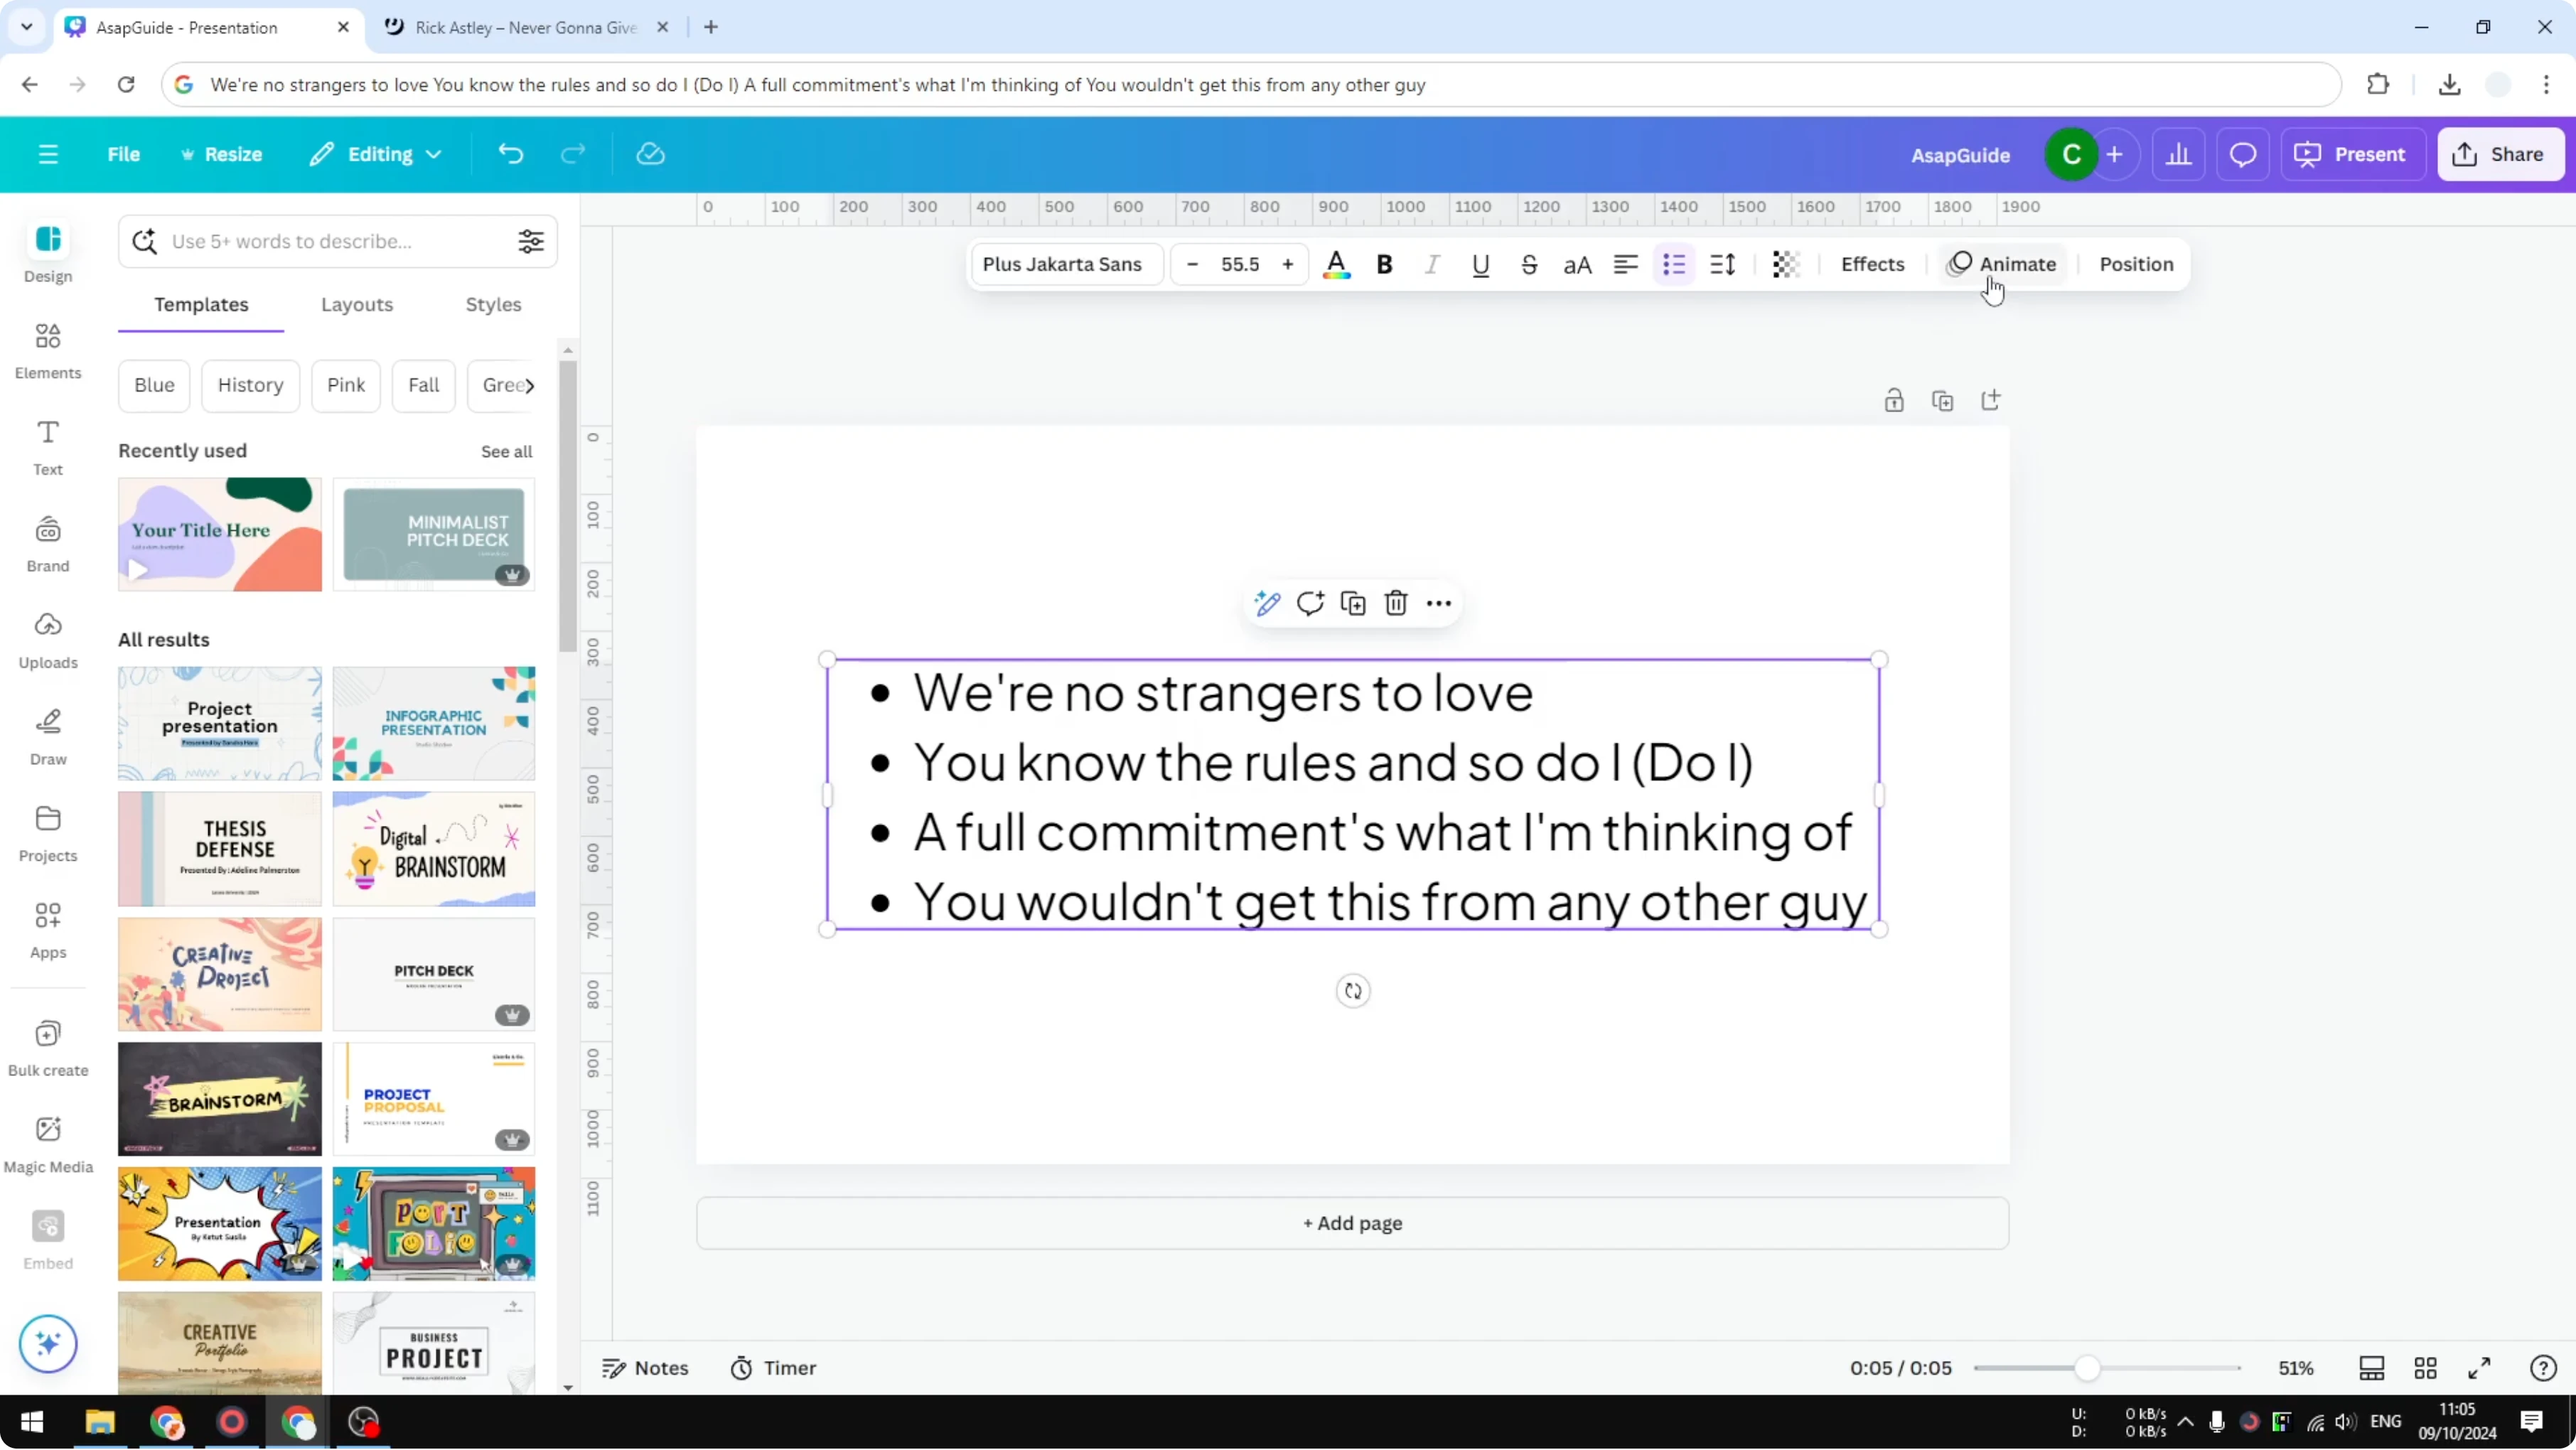Toggle bulleted list formatting
2576x1450 pixels.
point(1674,264)
